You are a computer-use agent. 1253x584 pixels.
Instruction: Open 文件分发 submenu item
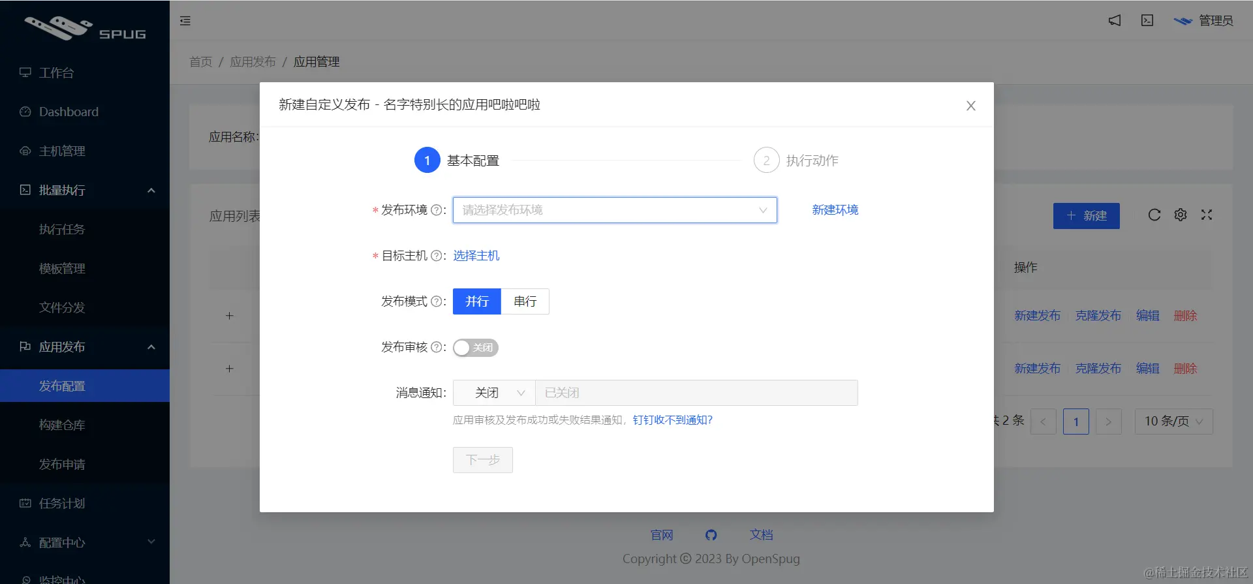(85, 307)
